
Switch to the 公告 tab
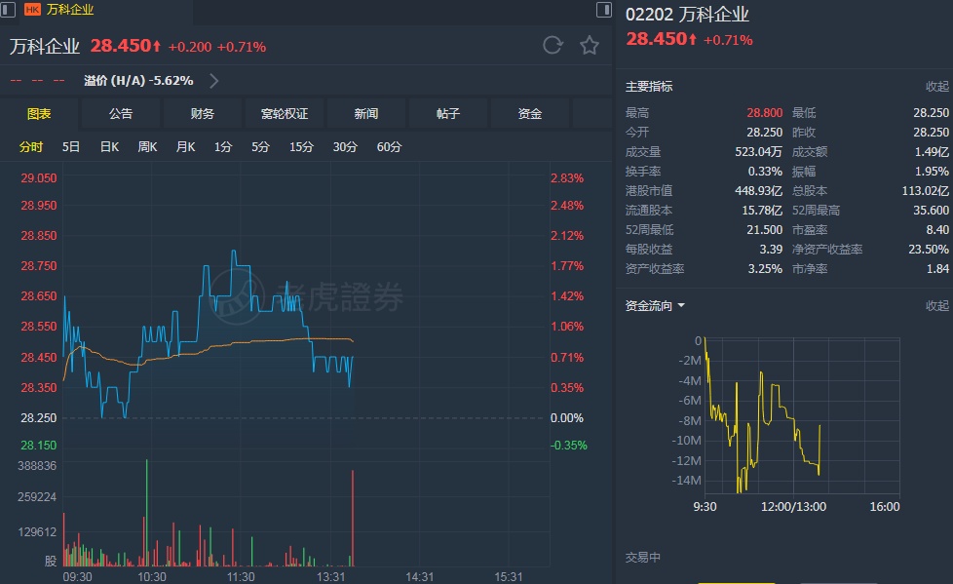121,114
